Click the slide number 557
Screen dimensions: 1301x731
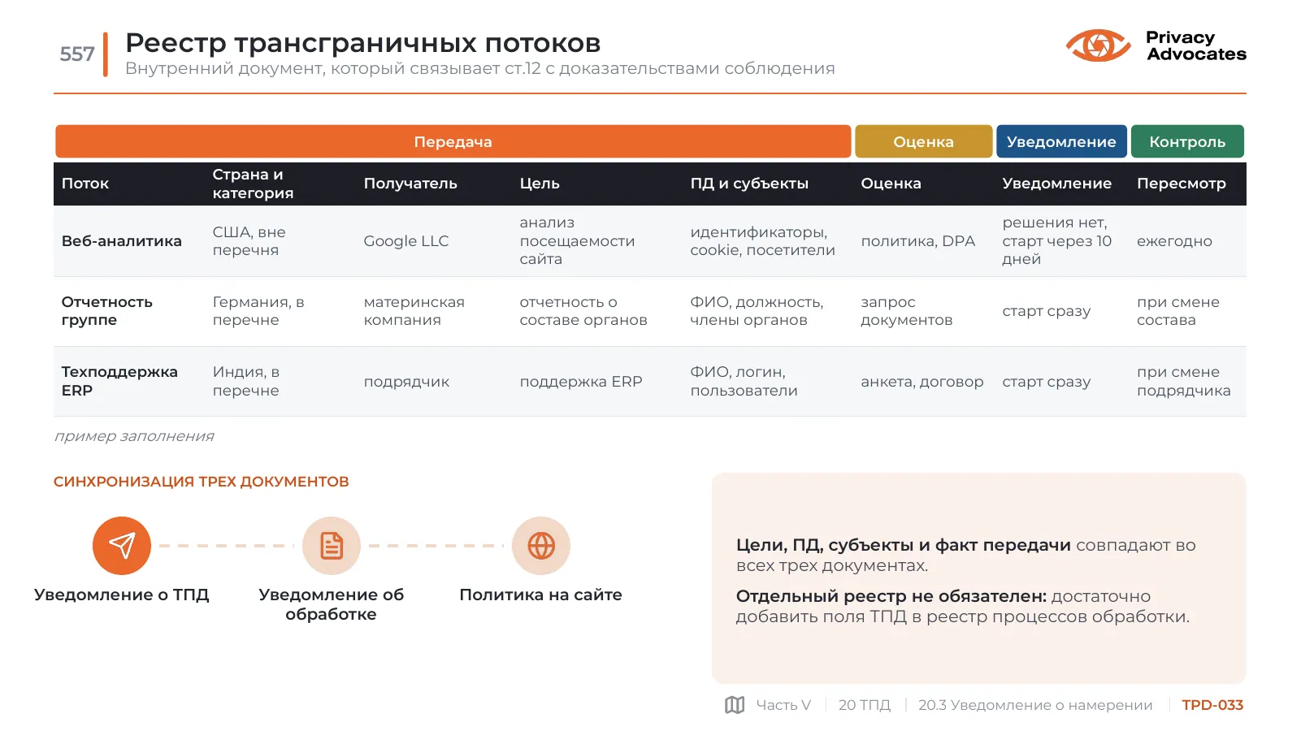point(77,54)
